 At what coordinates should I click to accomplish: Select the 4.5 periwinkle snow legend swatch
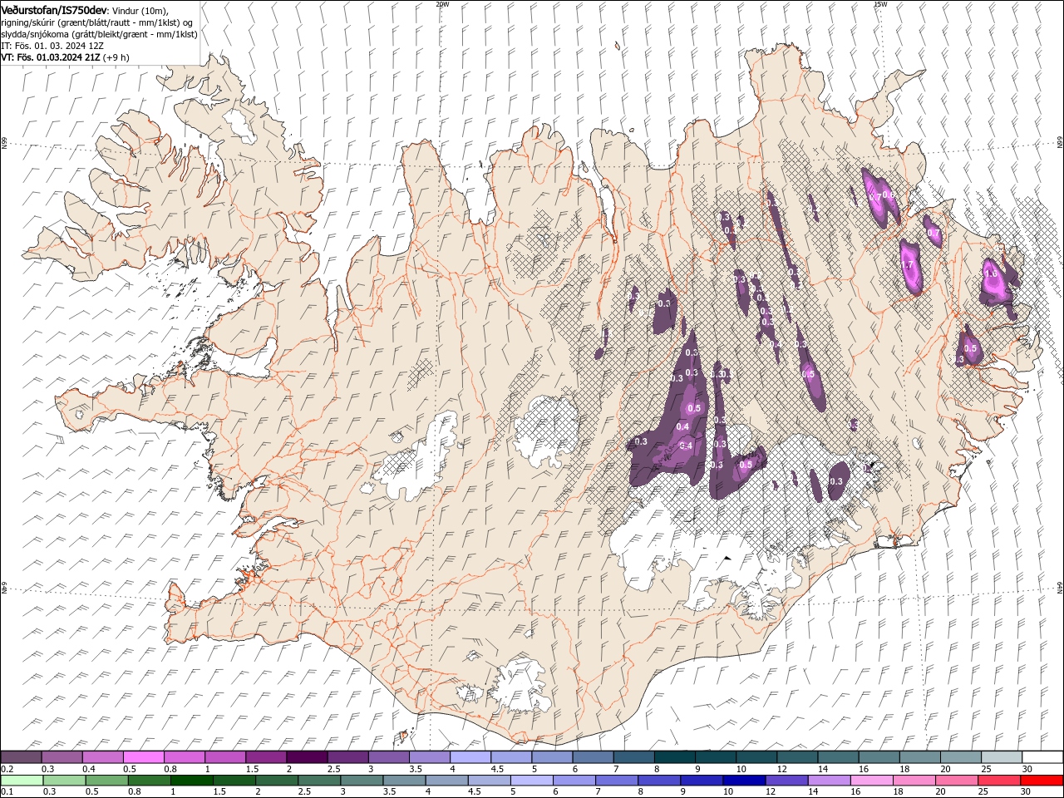tap(511, 757)
